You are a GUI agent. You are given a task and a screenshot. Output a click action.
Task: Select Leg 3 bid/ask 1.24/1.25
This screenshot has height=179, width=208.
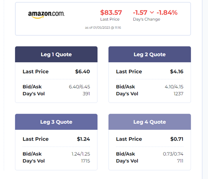81,154
